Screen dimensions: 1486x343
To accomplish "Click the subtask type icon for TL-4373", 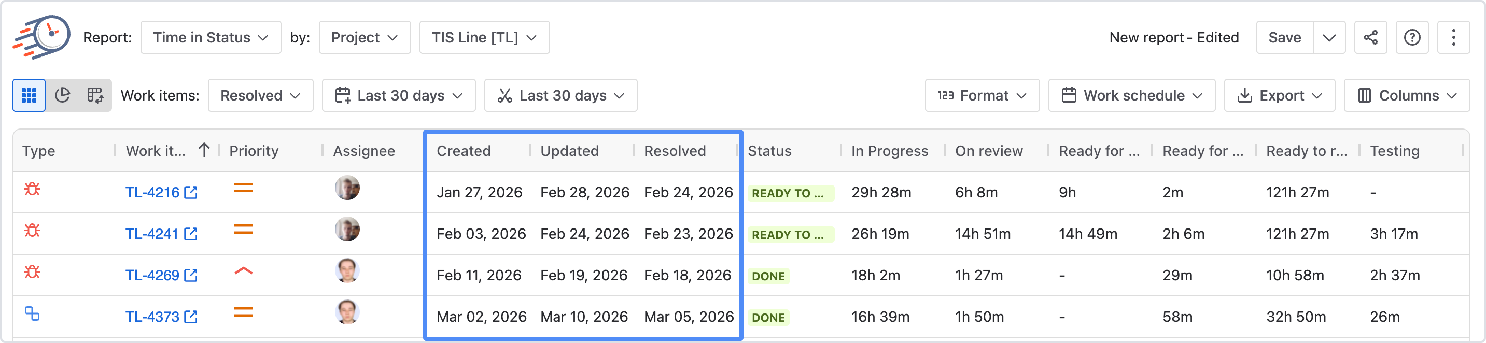I will [x=32, y=313].
